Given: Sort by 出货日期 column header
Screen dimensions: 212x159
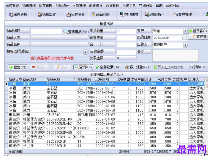Looking at the screenshot, I should [x=105, y=79].
